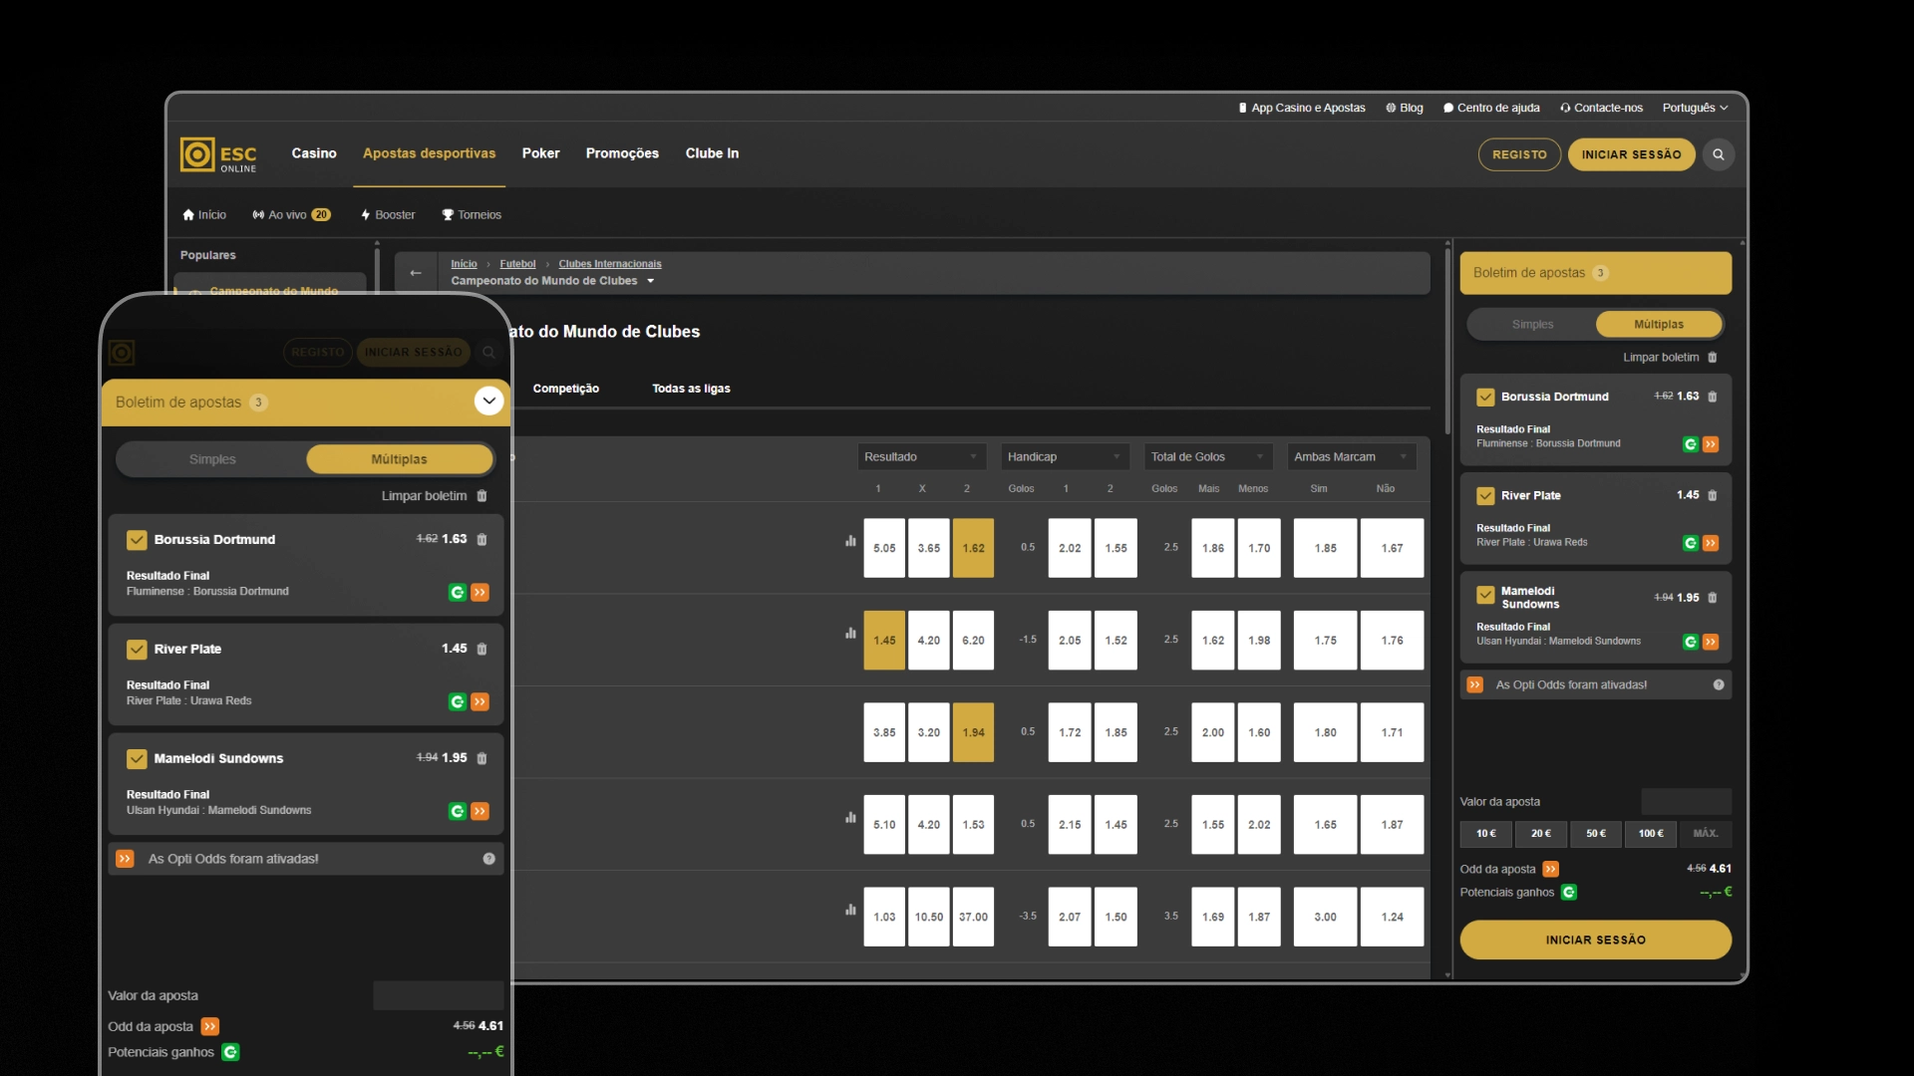Click INICIAR SESSÃO at bottom of bet slip
Screen dimensions: 1914x1076
(1595, 940)
